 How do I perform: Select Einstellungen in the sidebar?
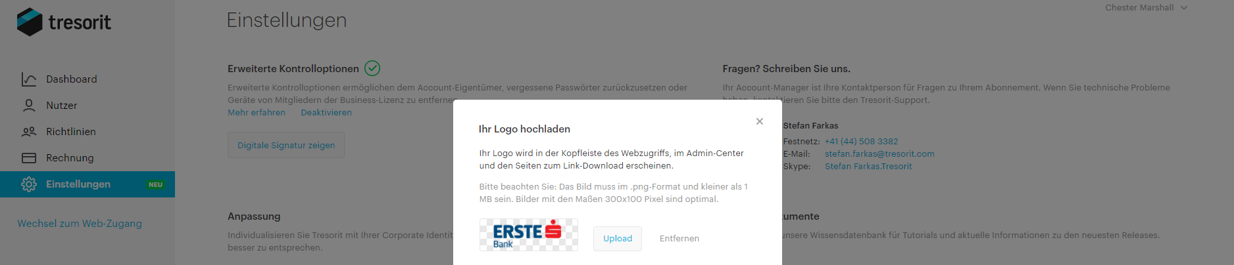tap(87, 184)
